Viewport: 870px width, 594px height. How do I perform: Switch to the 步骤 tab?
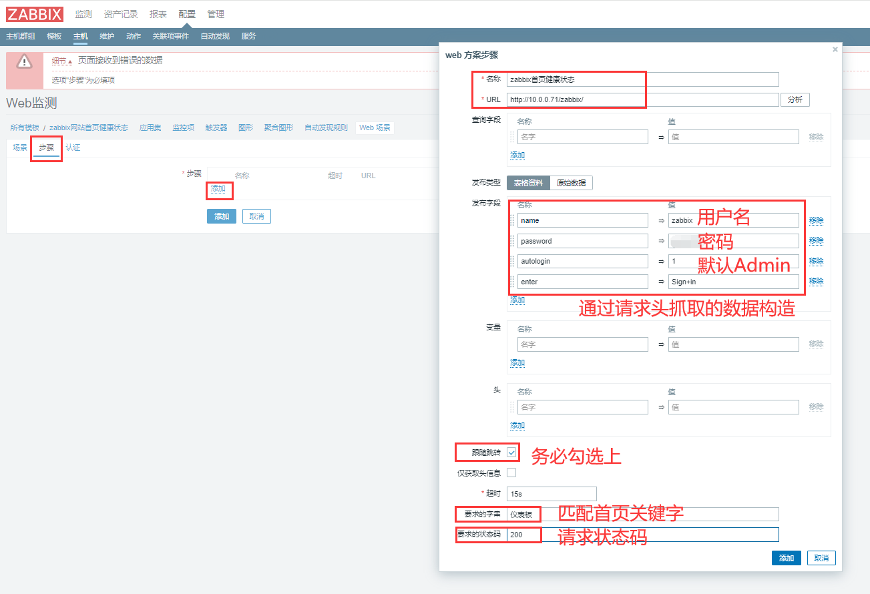click(46, 147)
